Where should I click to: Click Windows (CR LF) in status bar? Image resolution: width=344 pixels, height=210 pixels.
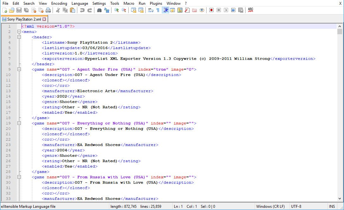click(270, 207)
